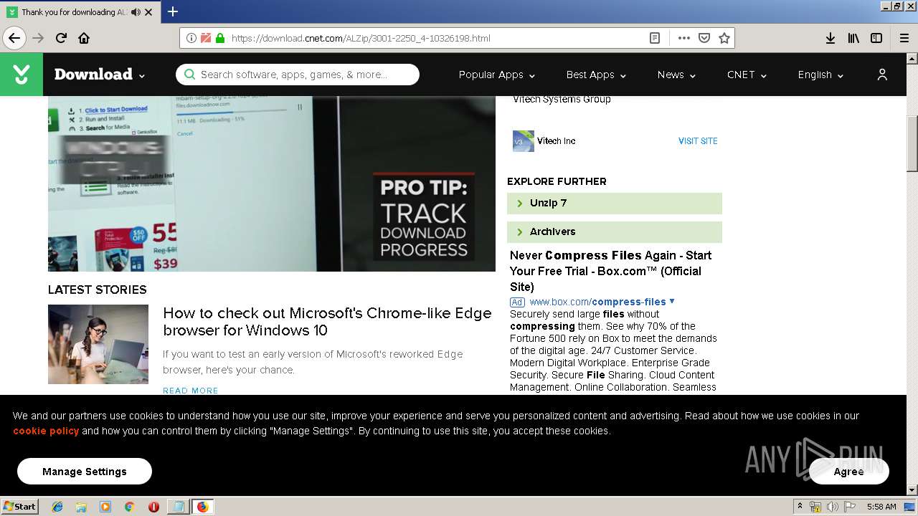Bookmark this page with the star
The height and width of the screenshot is (516, 918).
724,38
